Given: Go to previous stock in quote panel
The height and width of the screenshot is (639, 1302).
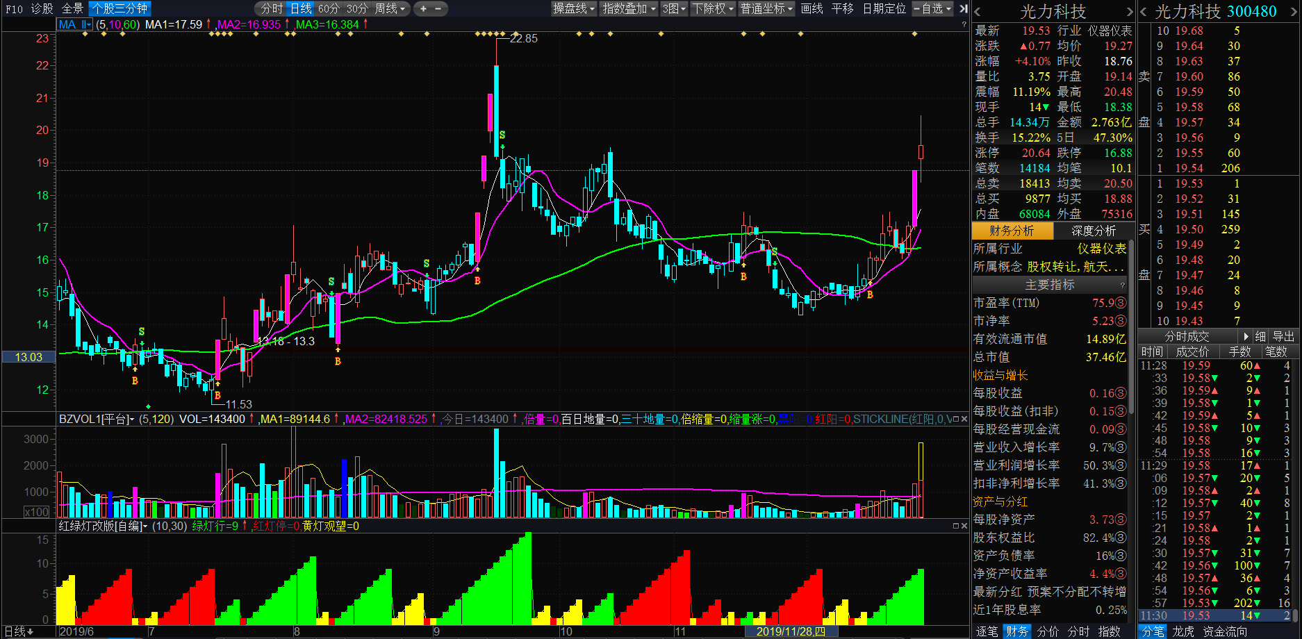Looking at the screenshot, I should coord(1144,12).
